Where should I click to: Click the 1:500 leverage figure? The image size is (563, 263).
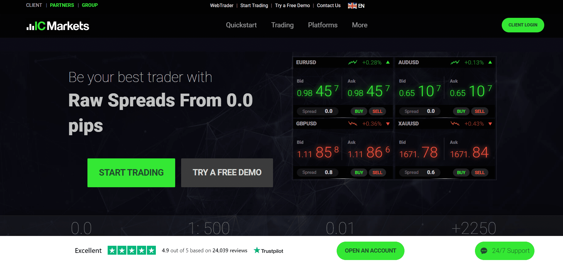pyautogui.click(x=209, y=228)
